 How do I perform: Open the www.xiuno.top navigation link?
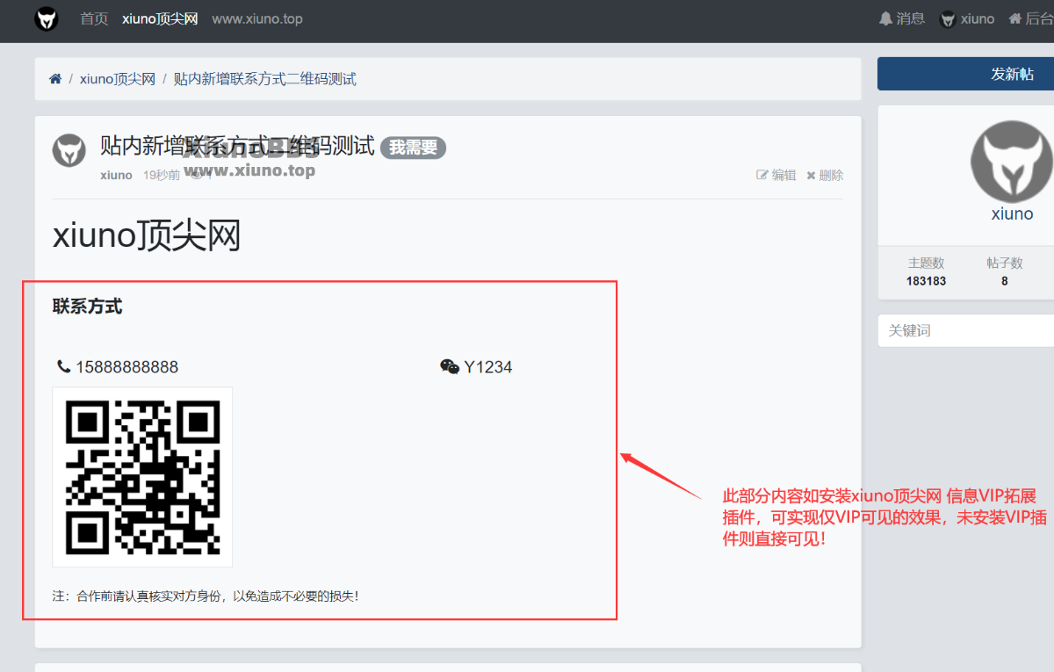(257, 18)
